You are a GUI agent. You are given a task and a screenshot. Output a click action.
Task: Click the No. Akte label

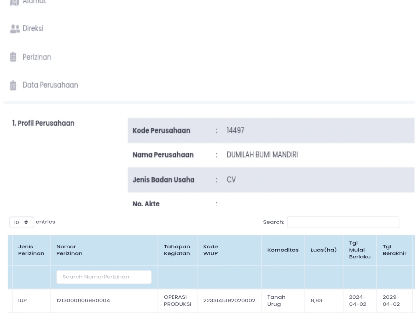(146, 203)
